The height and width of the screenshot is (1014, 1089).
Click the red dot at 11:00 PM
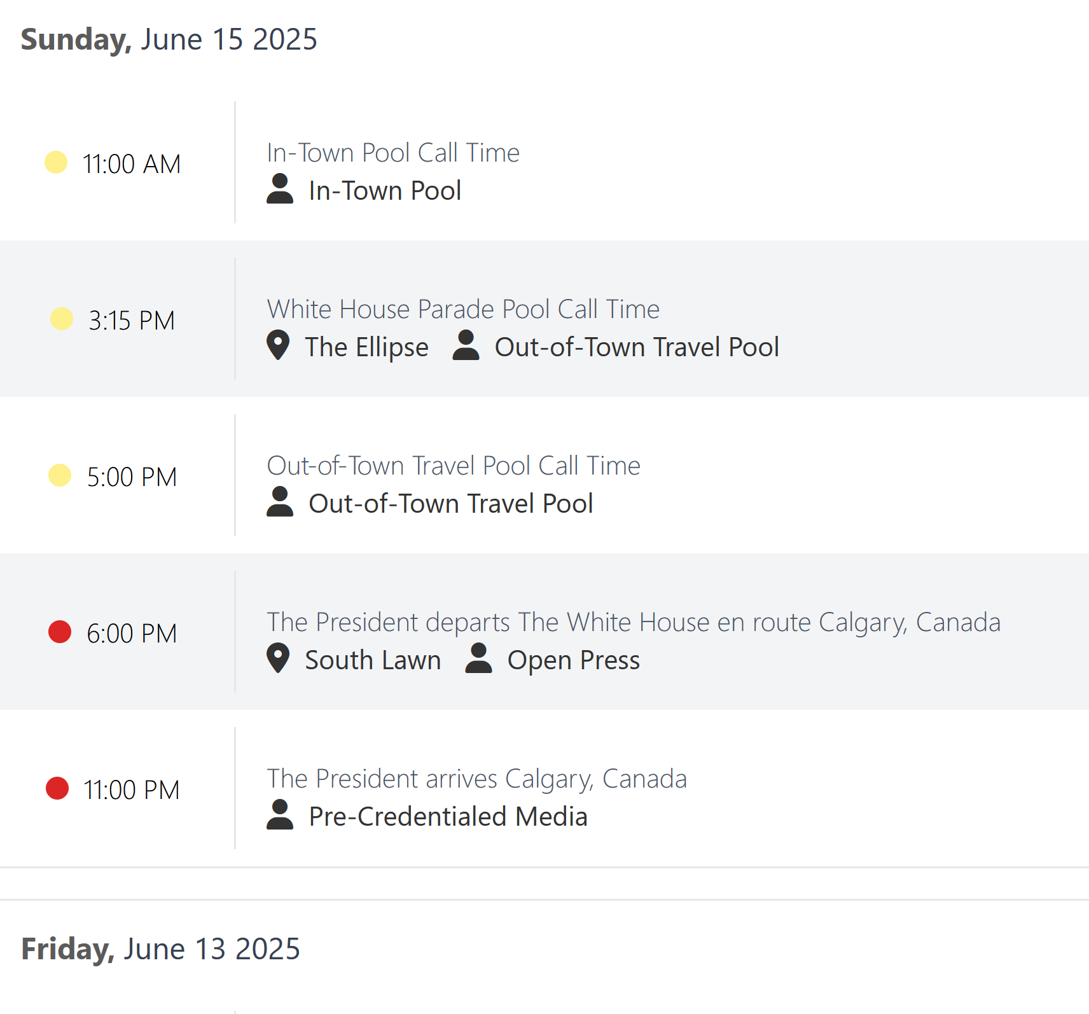pyautogui.click(x=57, y=788)
